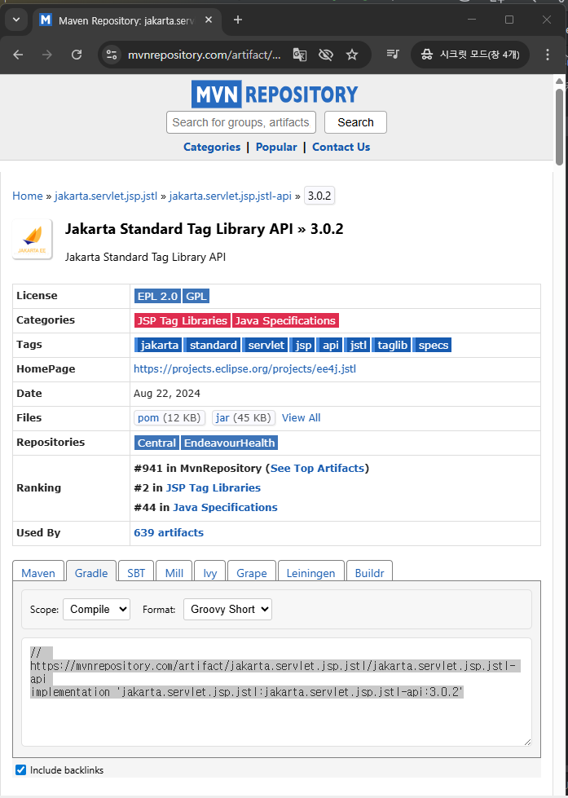Image resolution: width=568 pixels, height=798 pixels.
Task: Click the taglib tag
Action: click(391, 345)
